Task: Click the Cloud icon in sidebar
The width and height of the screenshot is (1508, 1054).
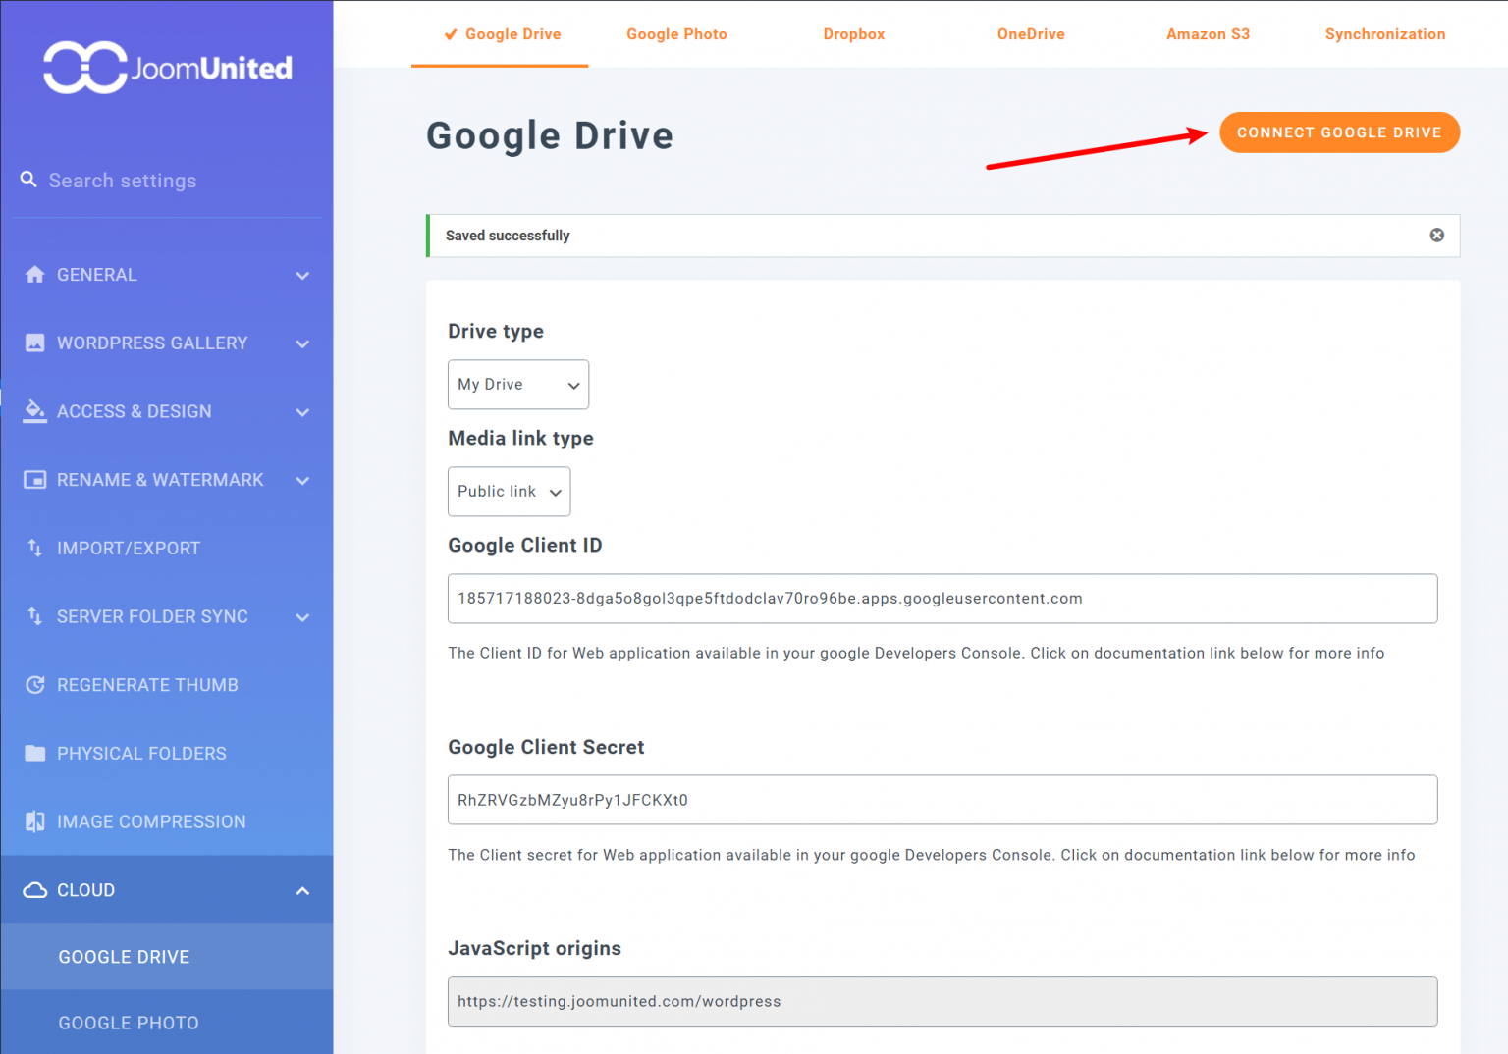Action: (x=35, y=890)
